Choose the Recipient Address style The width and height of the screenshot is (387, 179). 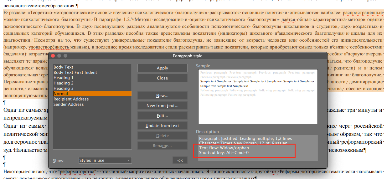(x=71, y=99)
